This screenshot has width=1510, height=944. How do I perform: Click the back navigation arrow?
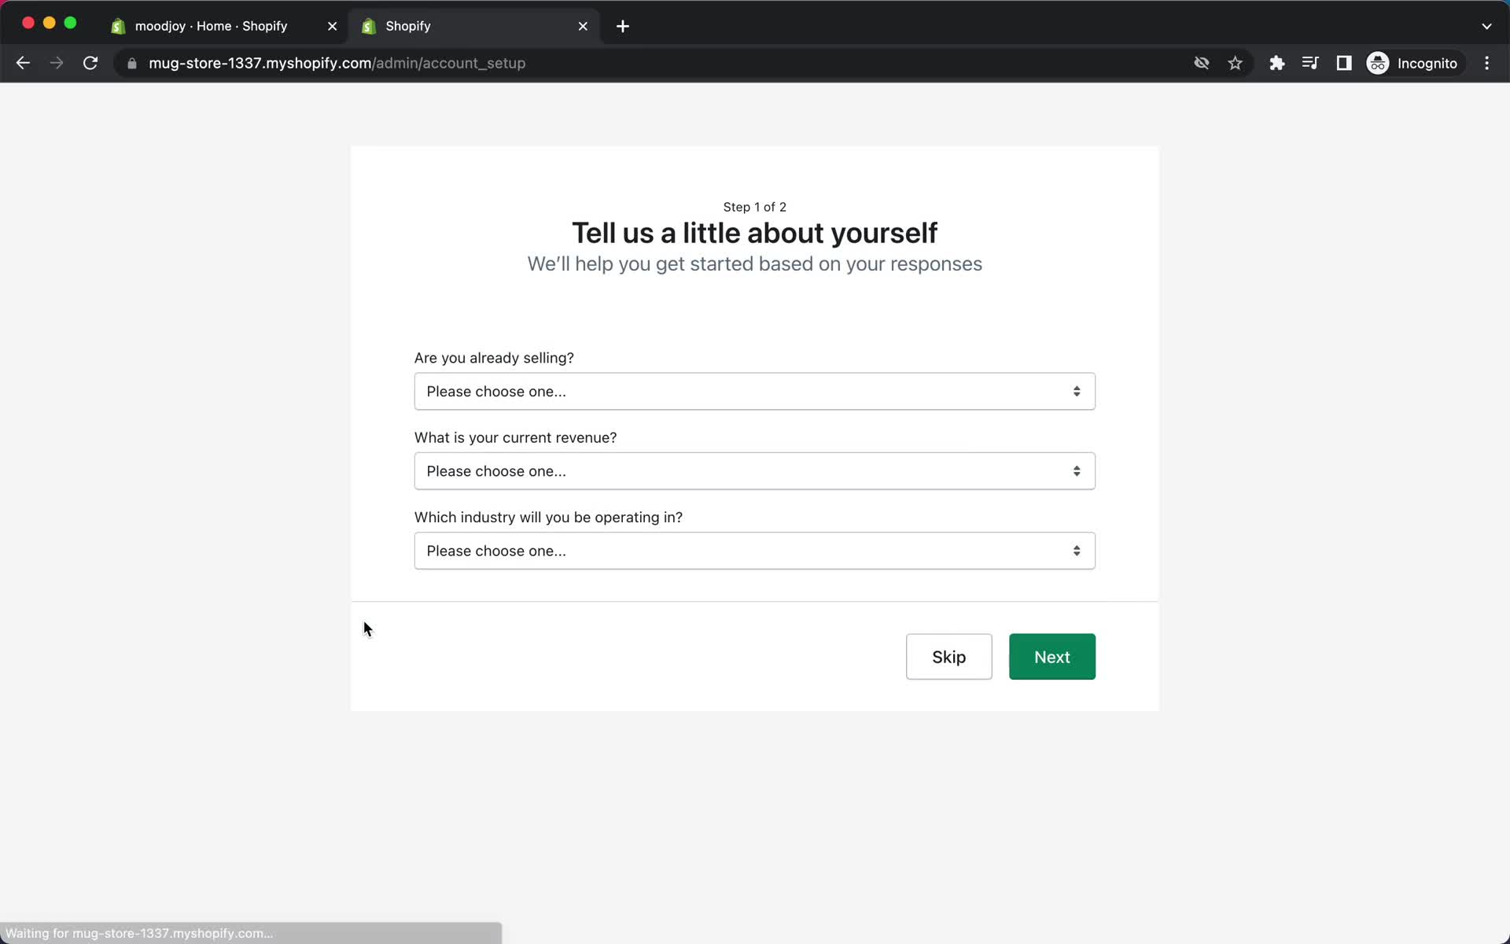point(23,63)
